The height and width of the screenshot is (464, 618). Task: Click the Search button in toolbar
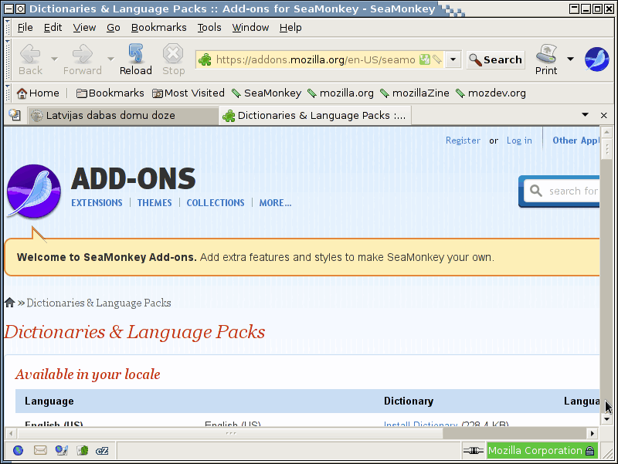(x=495, y=60)
